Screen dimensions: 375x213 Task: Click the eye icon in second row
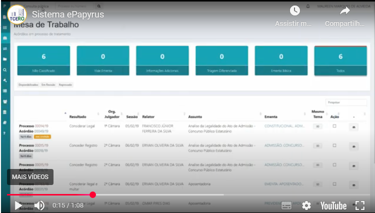coord(353,146)
